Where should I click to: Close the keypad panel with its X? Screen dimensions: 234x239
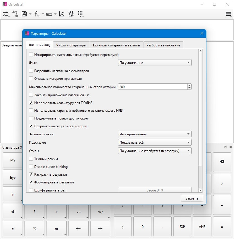pyautogui.click(x=231, y=147)
